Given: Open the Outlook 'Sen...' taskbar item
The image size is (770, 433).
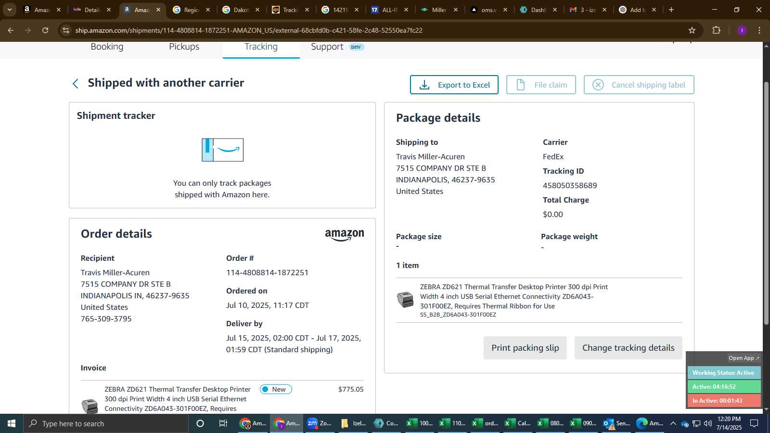Looking at the screenshot, I should [616, 423].
